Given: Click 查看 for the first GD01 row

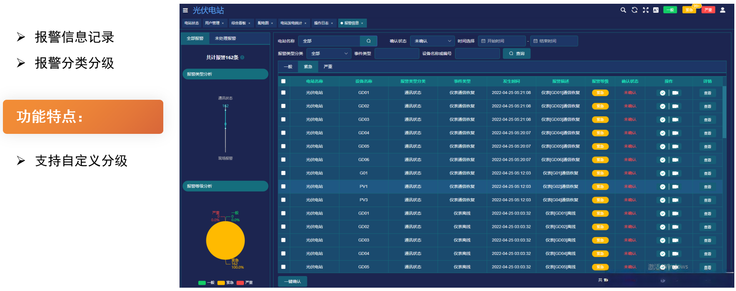Looking at the screenshot, I should click(x=708, y=93).
